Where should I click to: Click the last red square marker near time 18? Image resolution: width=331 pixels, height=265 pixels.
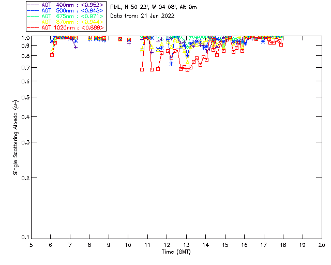tap(281, 45)
